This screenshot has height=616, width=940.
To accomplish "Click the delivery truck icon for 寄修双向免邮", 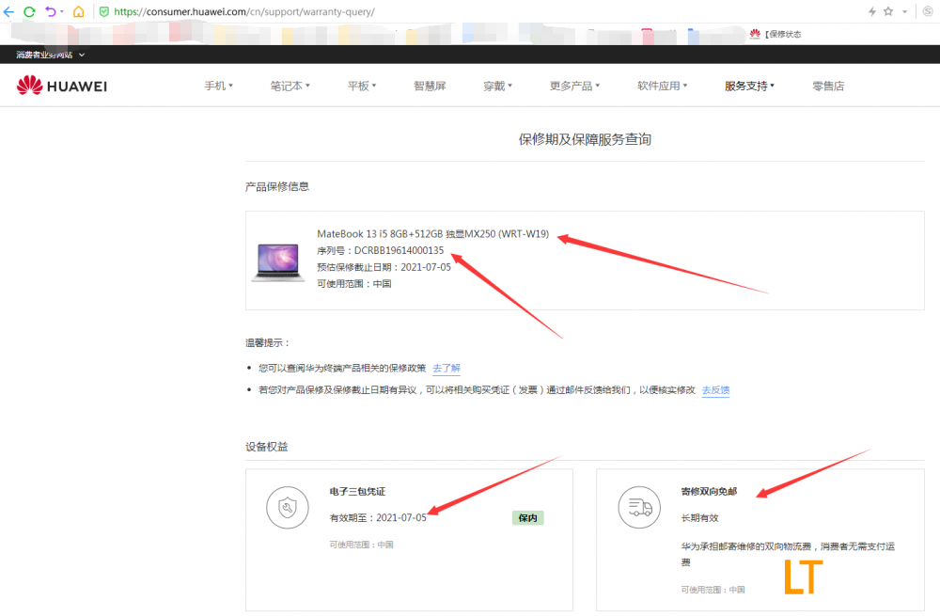I will pyautogui.click(x=639, y=508).
